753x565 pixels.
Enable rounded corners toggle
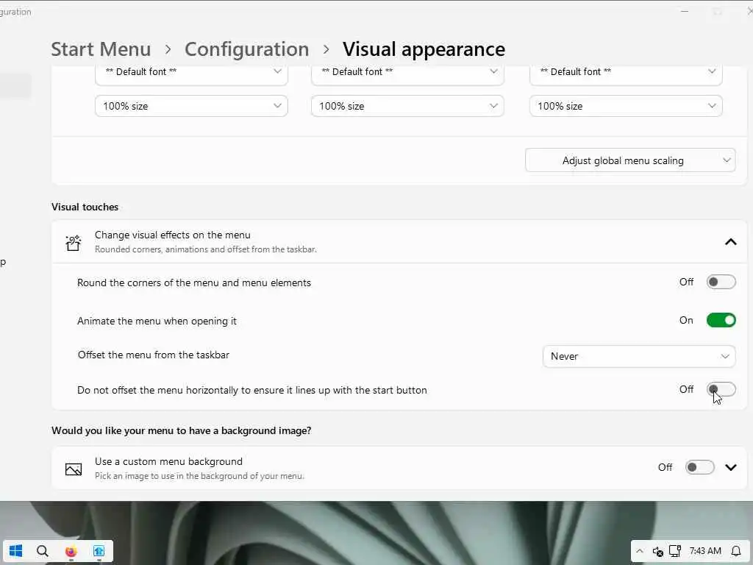point(721,282)
